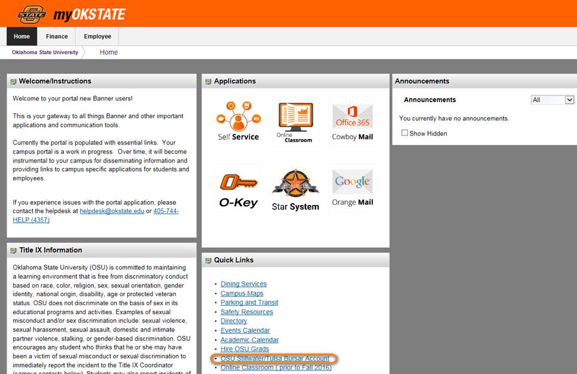The width and height of the screenshot is (577, 374).
Task: Click the Quick Links panel icon
Action: pyautogui.click(x=209, y=260)
